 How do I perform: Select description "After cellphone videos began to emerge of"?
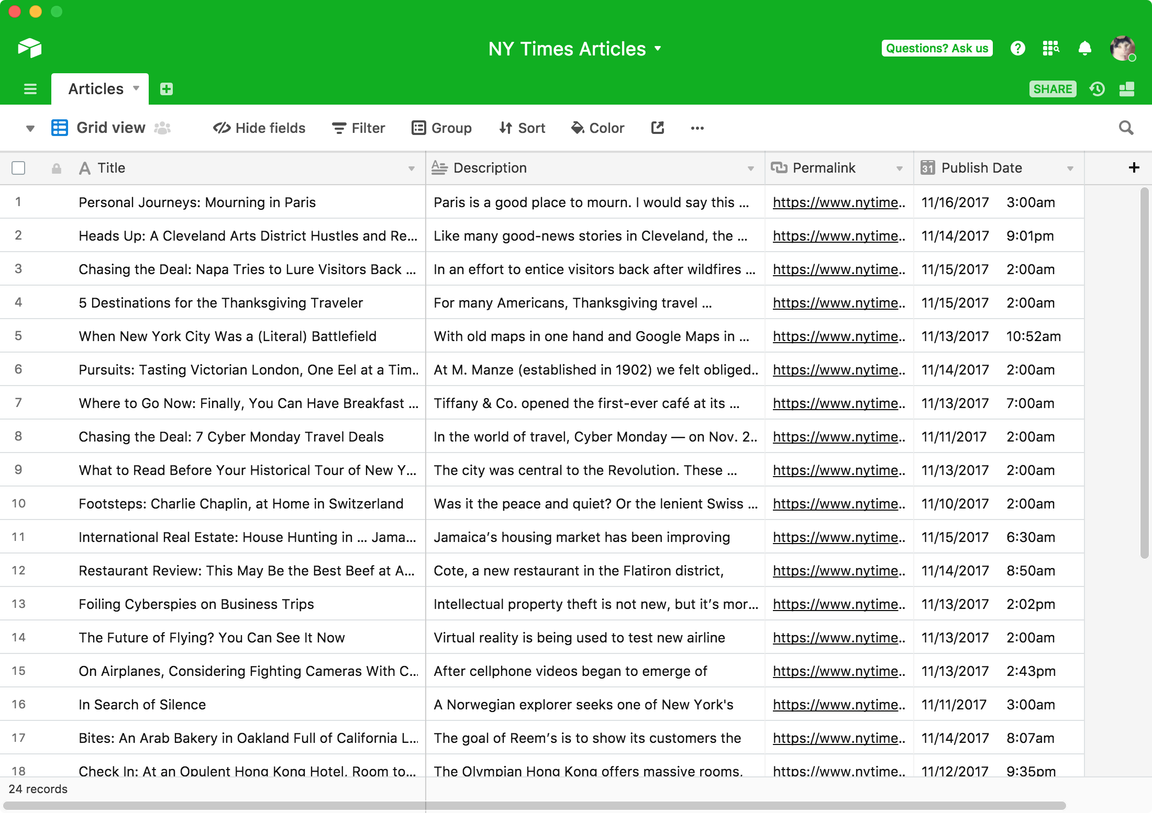pos(570,671)
